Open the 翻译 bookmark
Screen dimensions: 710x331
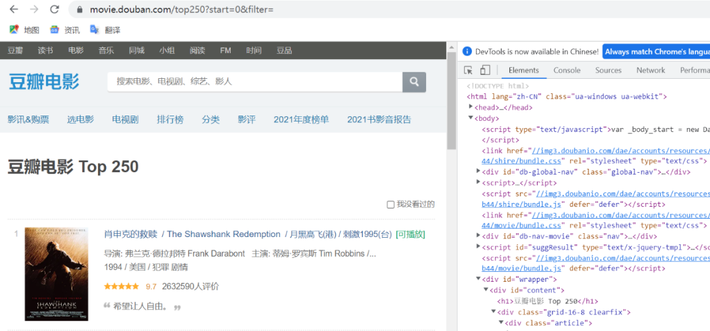[105, 30]
